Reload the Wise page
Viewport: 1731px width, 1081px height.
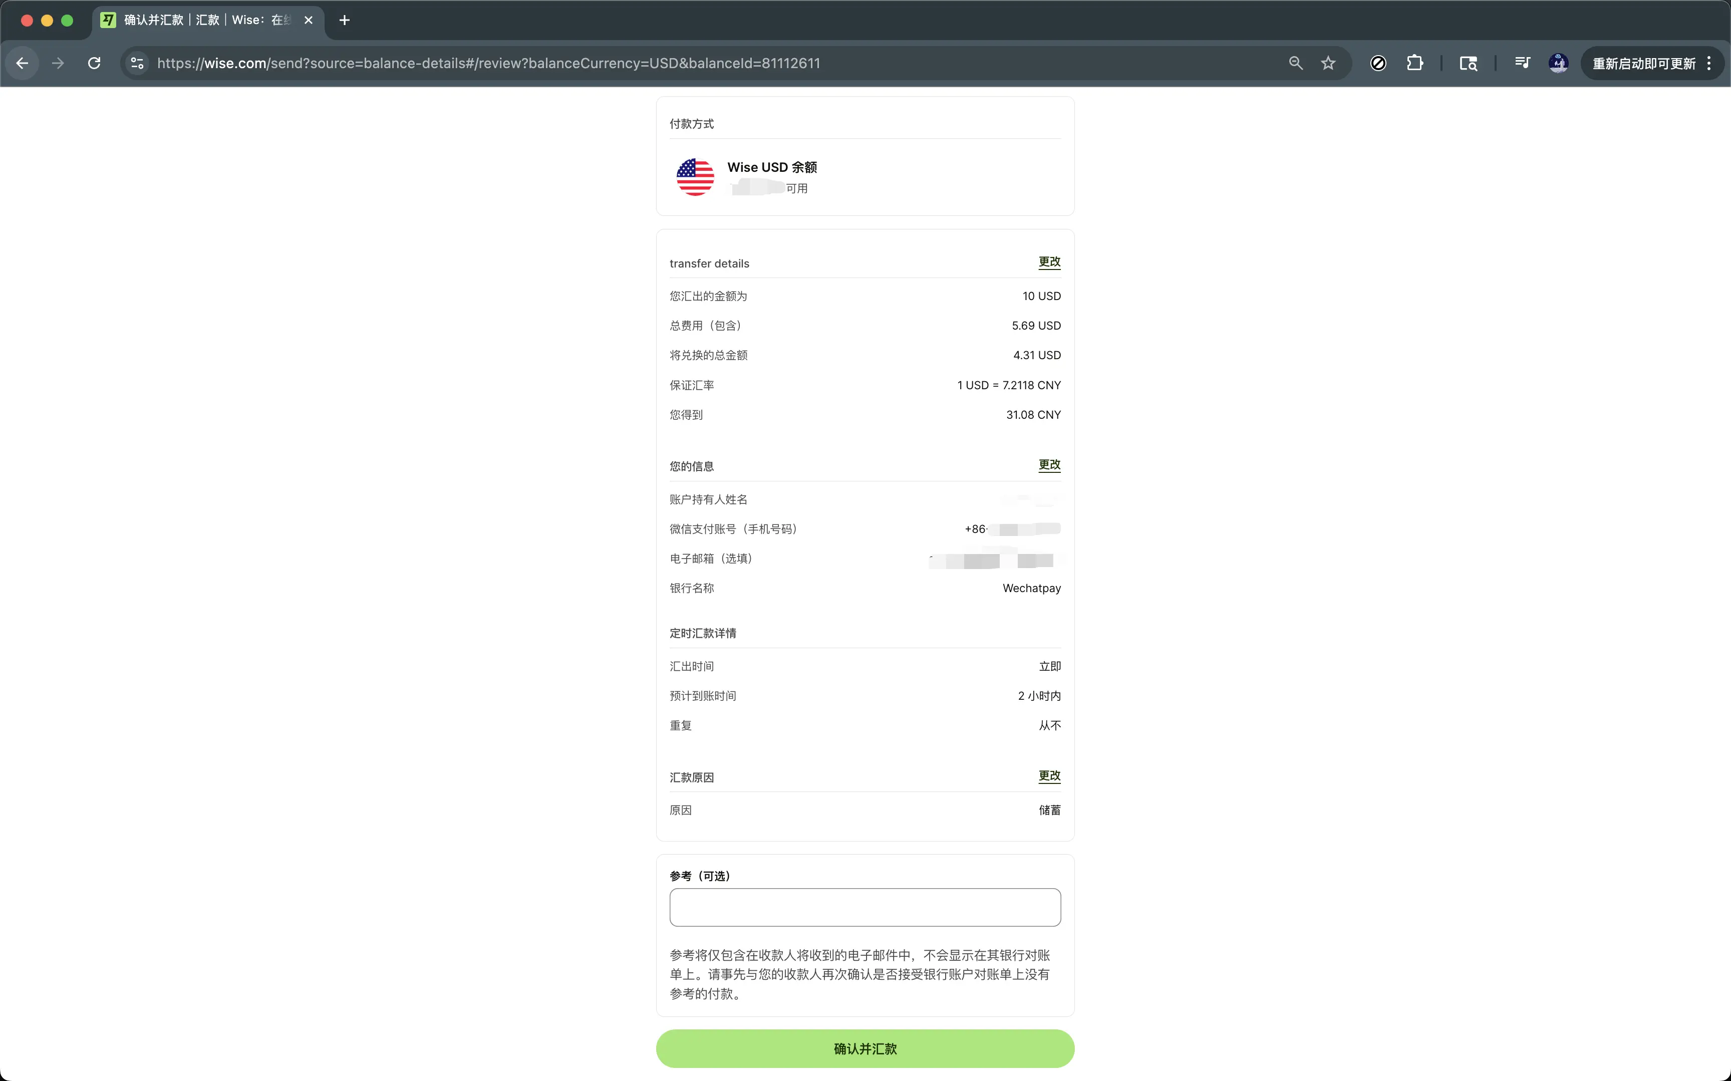(x=94, y=63)
